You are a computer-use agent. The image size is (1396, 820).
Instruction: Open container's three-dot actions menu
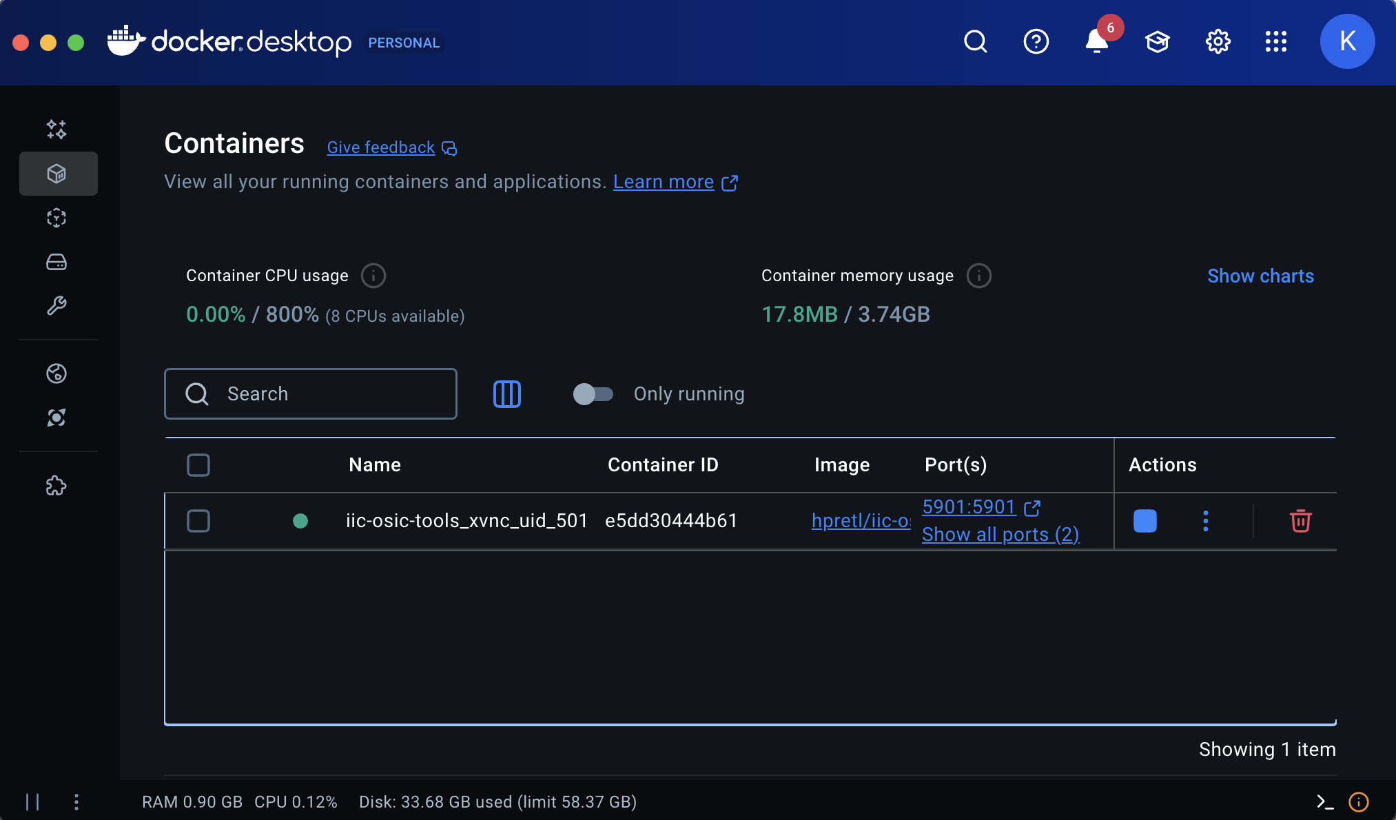pos(1205,521)
